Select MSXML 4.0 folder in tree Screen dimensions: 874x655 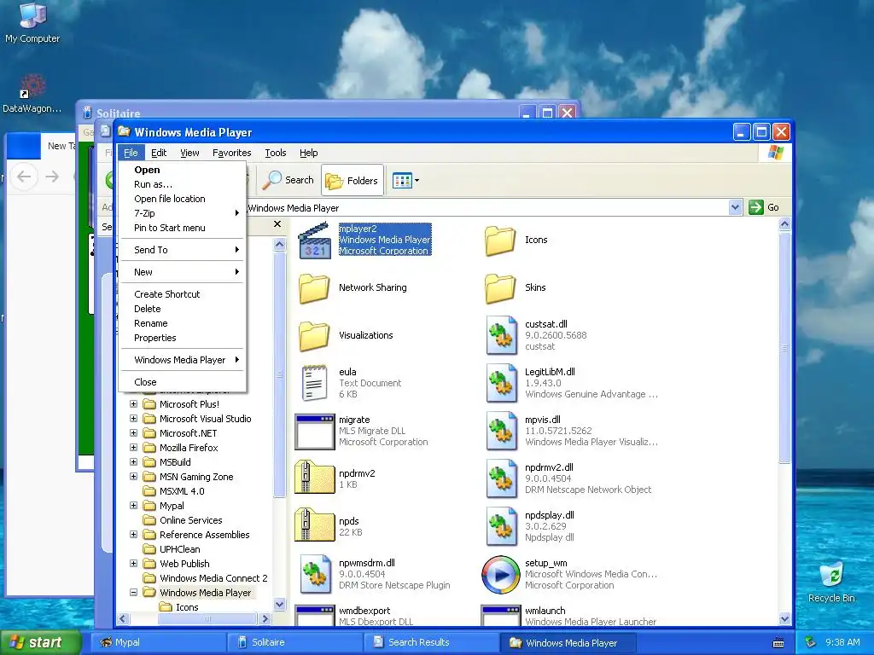click(x=182, y=491)
